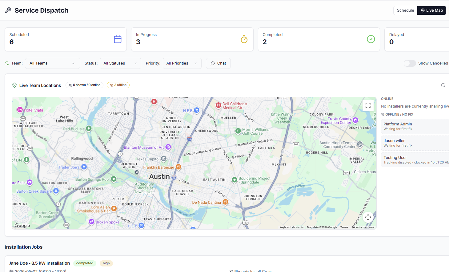Select the Testing User offline installer

tap(415, 160)
